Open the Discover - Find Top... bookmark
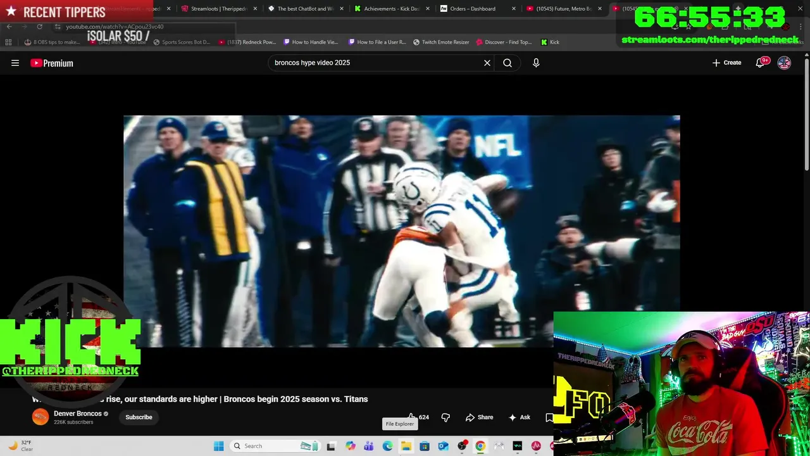 (504, 42)
